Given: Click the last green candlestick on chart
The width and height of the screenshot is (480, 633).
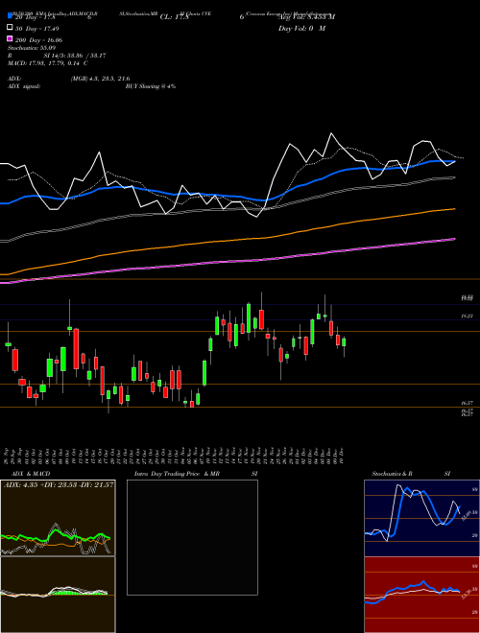Looking at the screenshot, I should click(344, 342).
